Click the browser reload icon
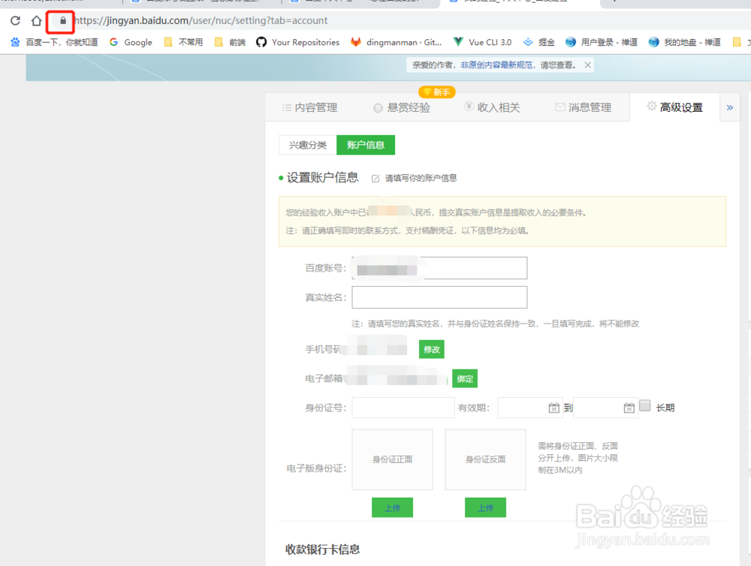This screenshot has width=751, height=566. pyautogui.click(x=14, y=21)
